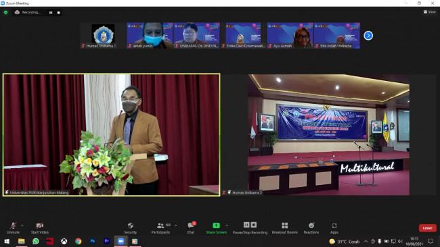Pause recording in top recording bar
This screenshot has width=440, height=247.
point(51,13)
